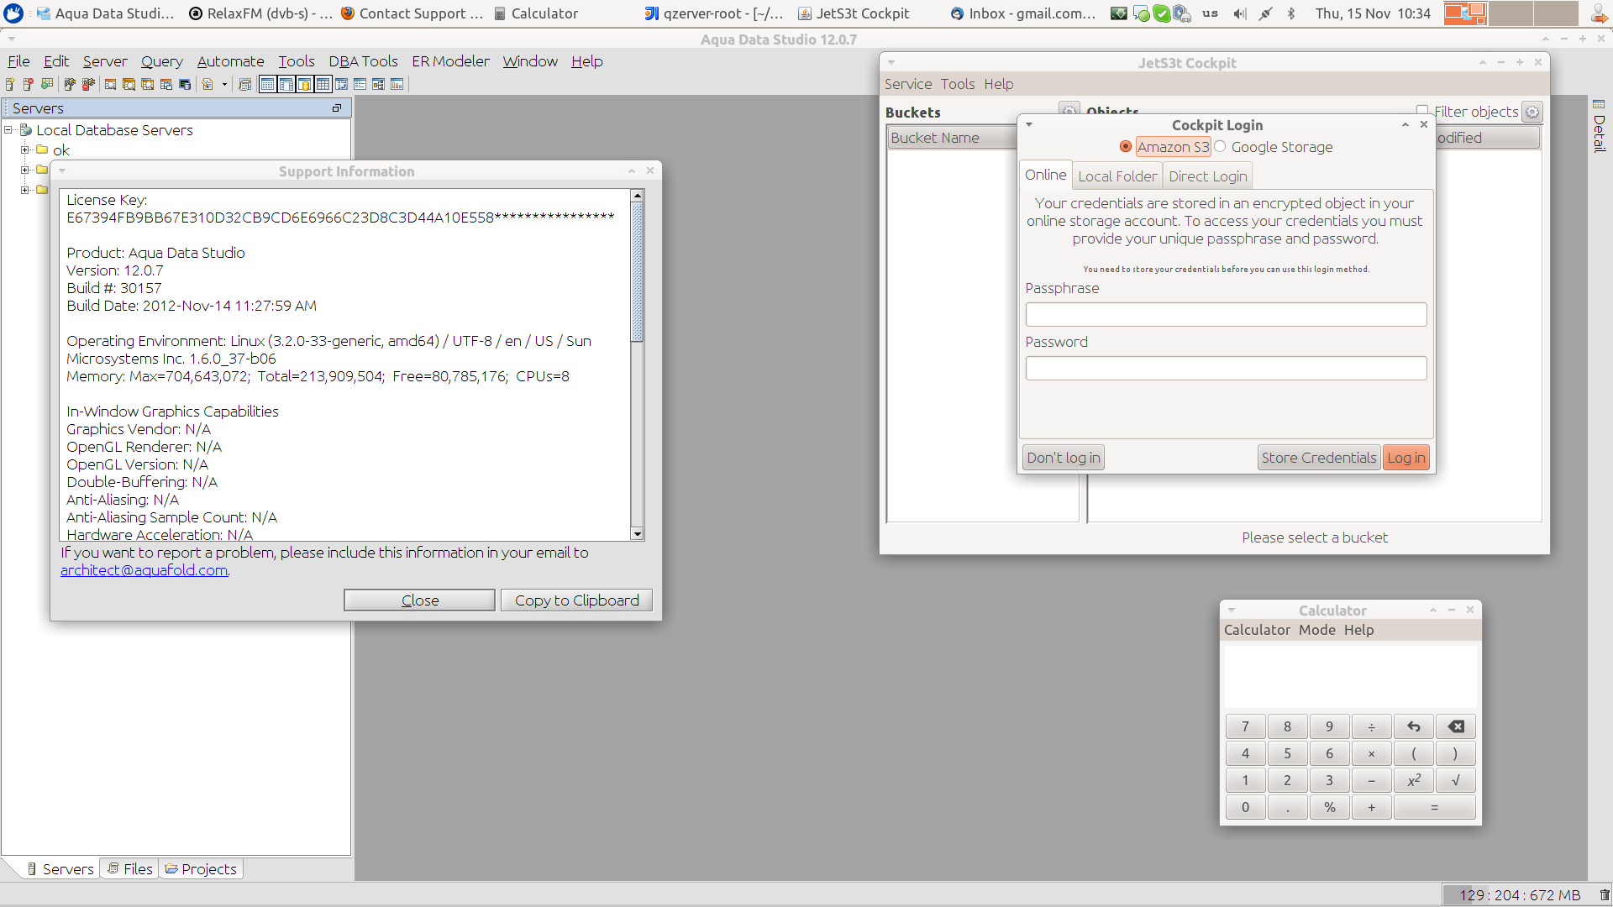
Task: Expand the ok folder in server tree
Action: pyautogui.click(x=25, y=150)
